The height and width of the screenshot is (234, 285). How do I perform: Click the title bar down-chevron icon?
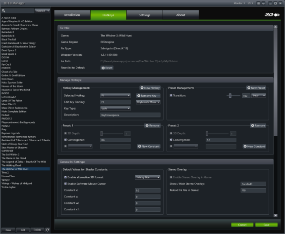point(263,3)
